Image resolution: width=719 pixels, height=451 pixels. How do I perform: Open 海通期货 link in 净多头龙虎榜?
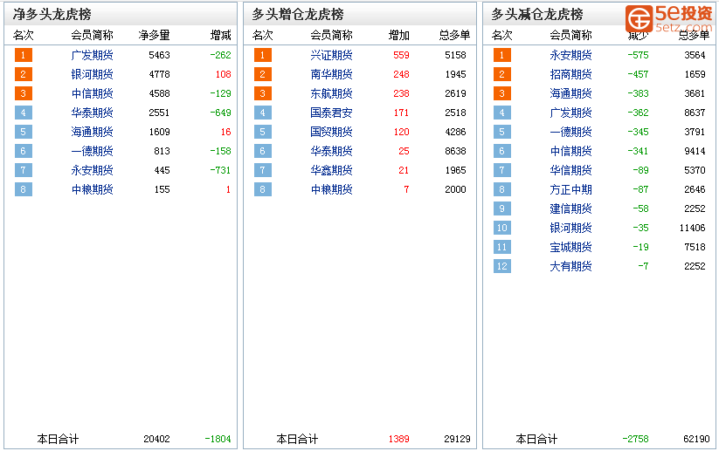[92, 133]
